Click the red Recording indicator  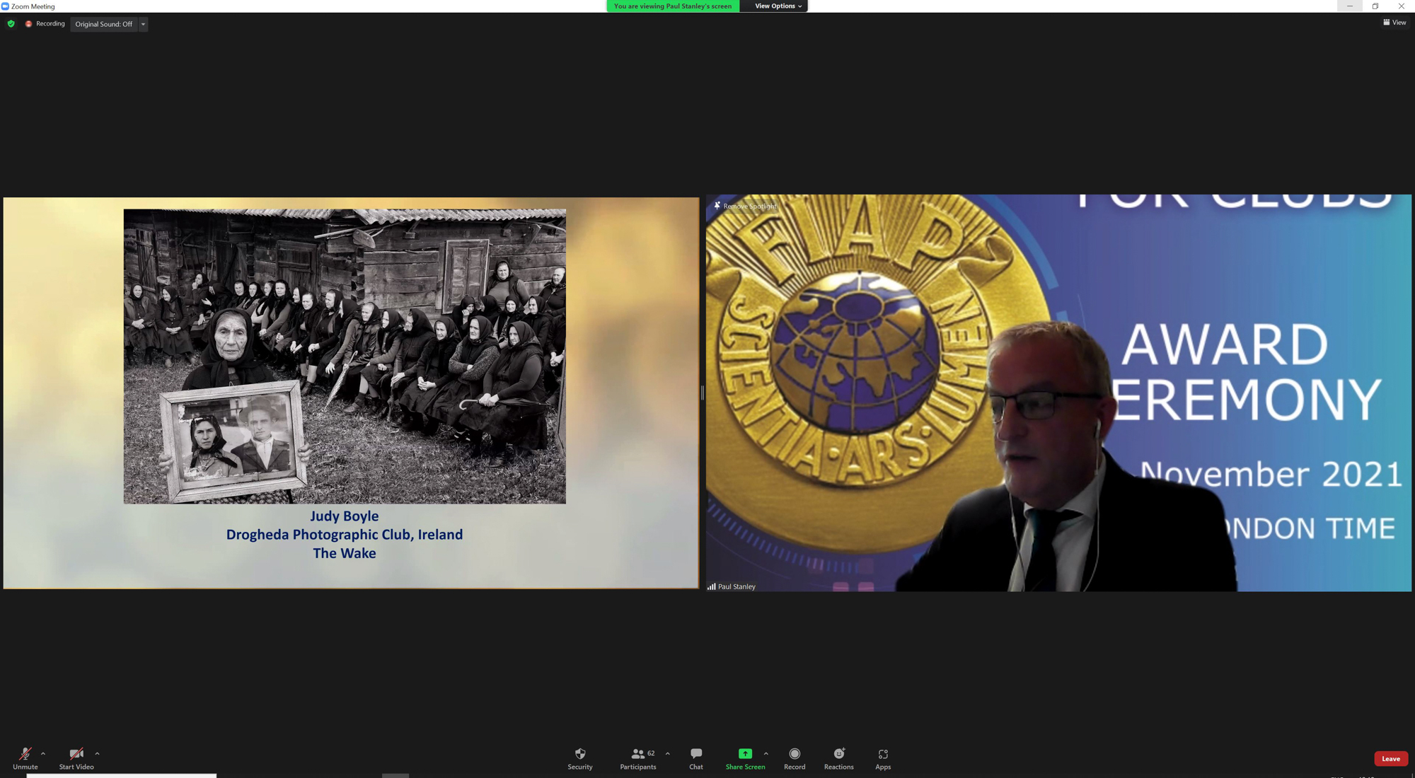point(45,24)
